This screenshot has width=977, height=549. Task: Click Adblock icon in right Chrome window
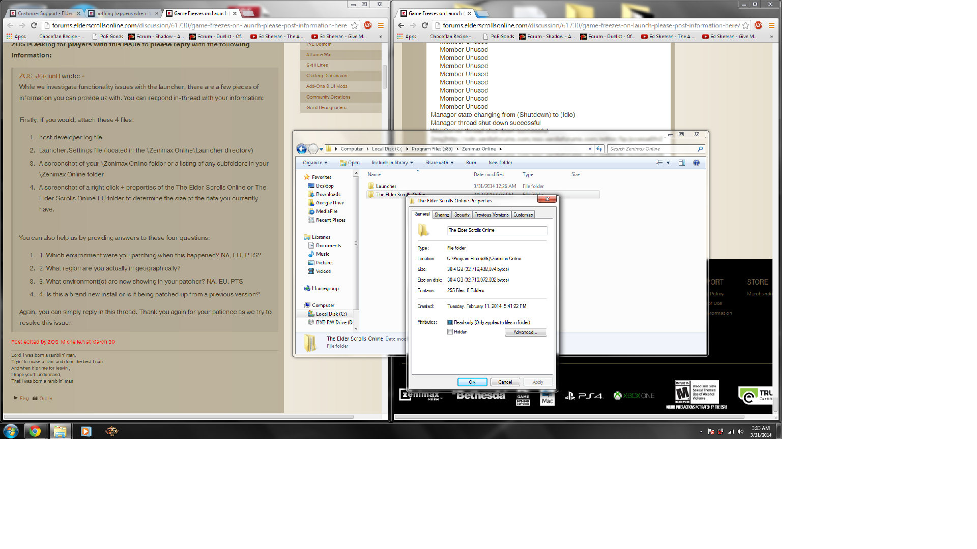point(758,25)
